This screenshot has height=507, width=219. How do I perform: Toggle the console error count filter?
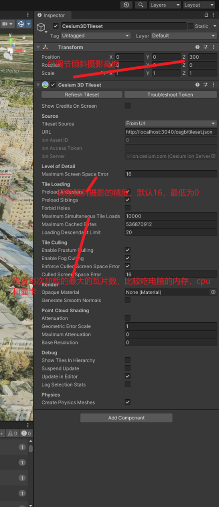click(x=26, y=433)
